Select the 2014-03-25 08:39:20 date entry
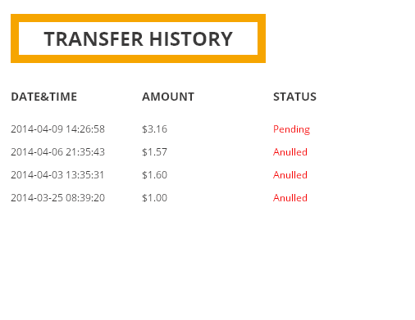415x320 pixels. tap(57, 198)
